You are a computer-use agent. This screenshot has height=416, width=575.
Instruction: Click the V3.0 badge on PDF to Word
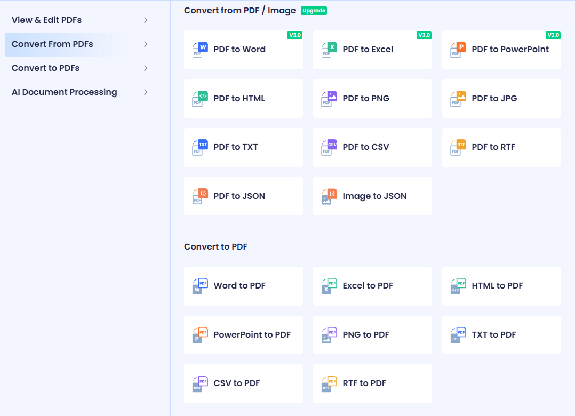pos(296,35)
